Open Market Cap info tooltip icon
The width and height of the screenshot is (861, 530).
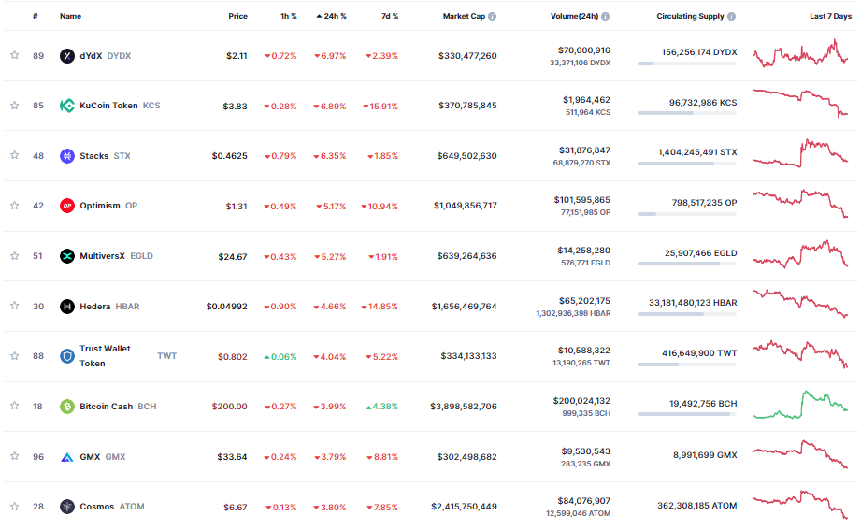tap(492, 17)
